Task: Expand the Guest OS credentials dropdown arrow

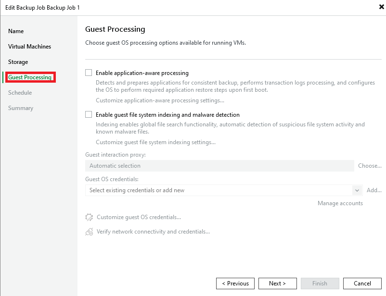Action: click(x=357, y=190)
